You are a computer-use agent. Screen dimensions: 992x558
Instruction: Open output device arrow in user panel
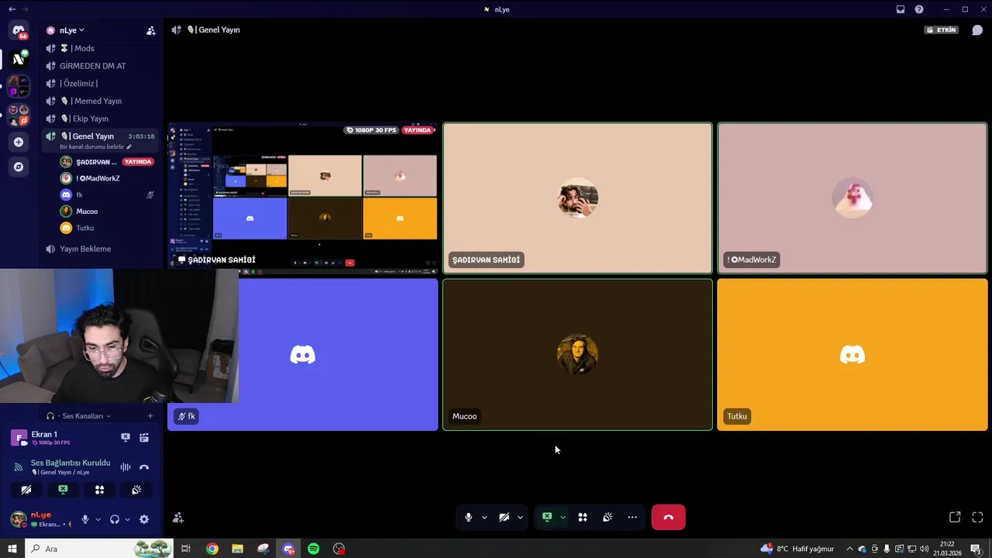(x=127, y=519)
